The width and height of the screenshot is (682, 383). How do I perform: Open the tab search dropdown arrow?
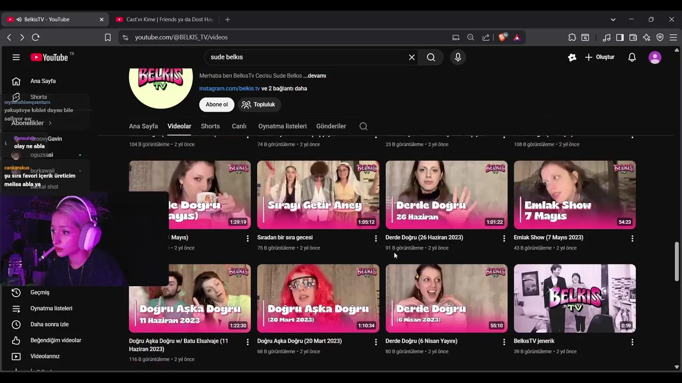pos(613,20)
